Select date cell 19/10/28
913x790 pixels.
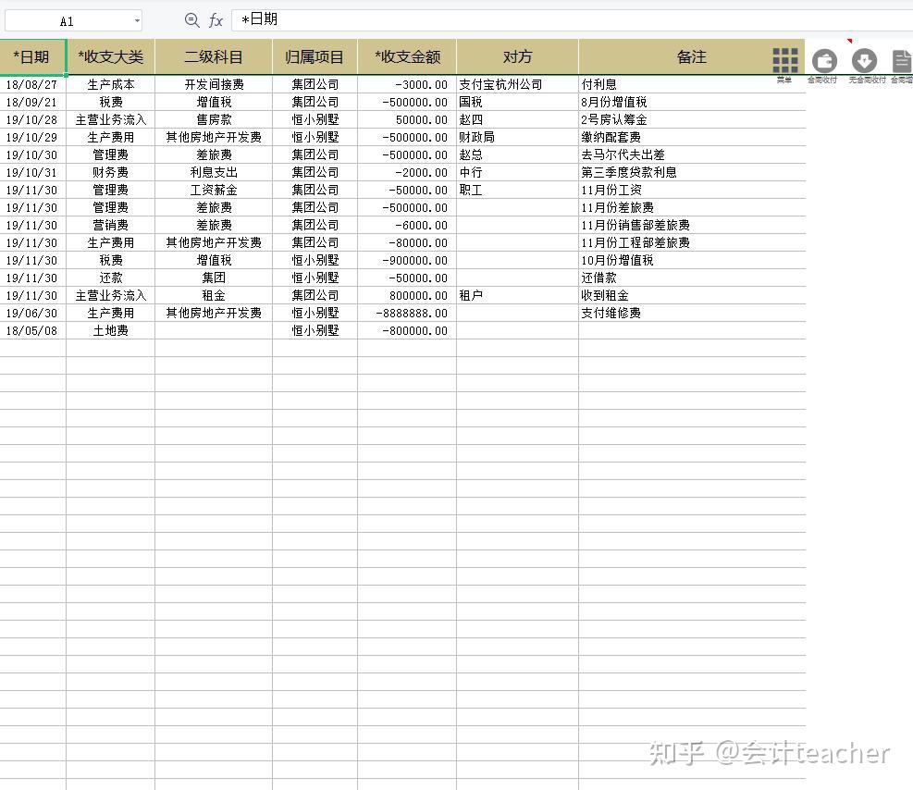coord(32,119)
